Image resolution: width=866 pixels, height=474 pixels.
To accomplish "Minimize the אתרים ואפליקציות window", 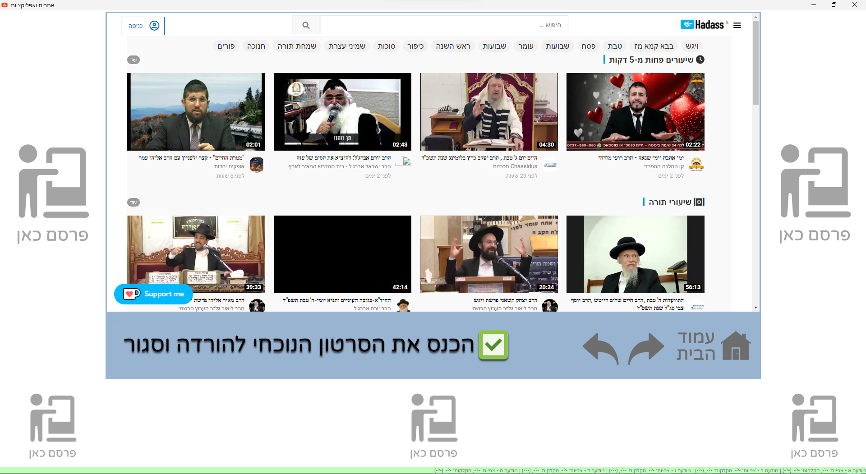I will (x=813, y=5).
